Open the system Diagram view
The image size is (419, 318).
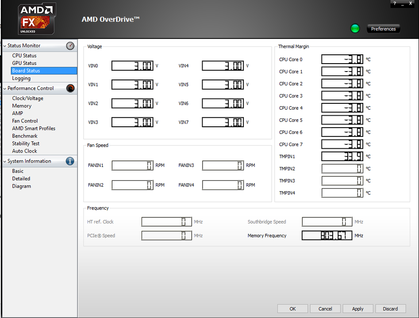click(21, 186)
